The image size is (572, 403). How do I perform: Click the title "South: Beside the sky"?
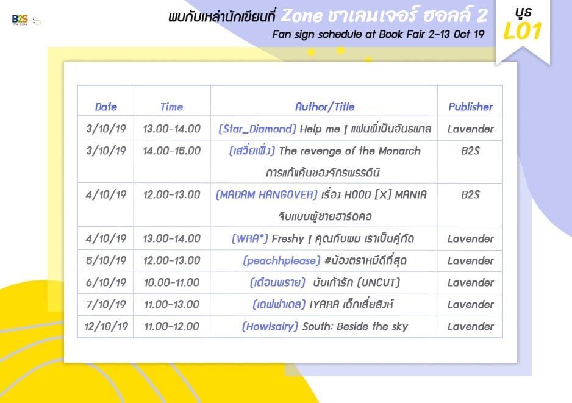[x=355, y=326]
